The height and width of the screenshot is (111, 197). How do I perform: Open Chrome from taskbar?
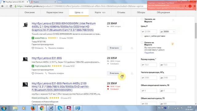click(x=42, y=108)
